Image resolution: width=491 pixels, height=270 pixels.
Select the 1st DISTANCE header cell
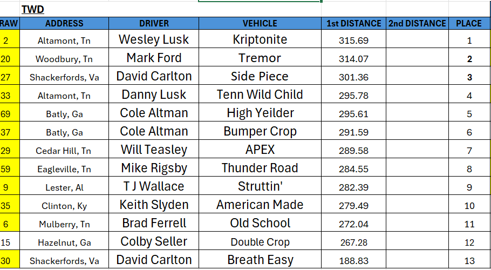[353, 24]
